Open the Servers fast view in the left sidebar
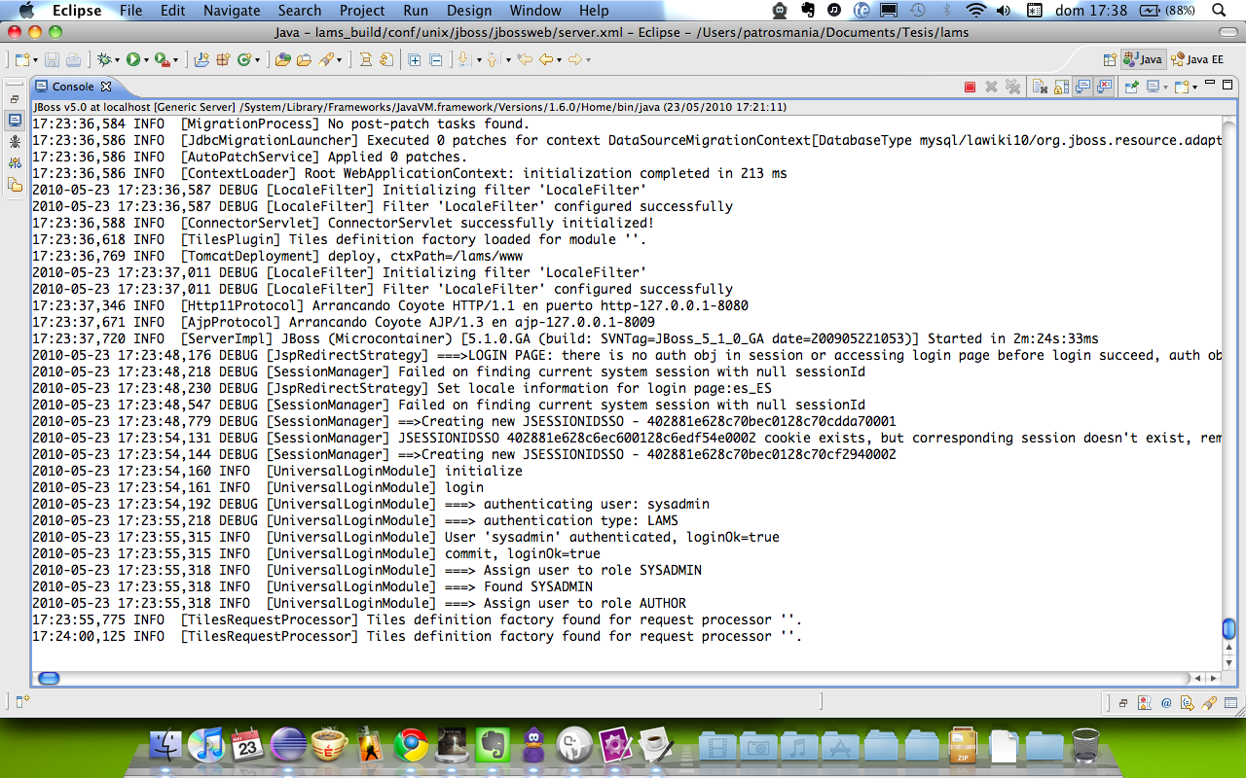The height and width of the screenshot is (778, 1246). tap(15, 162)
